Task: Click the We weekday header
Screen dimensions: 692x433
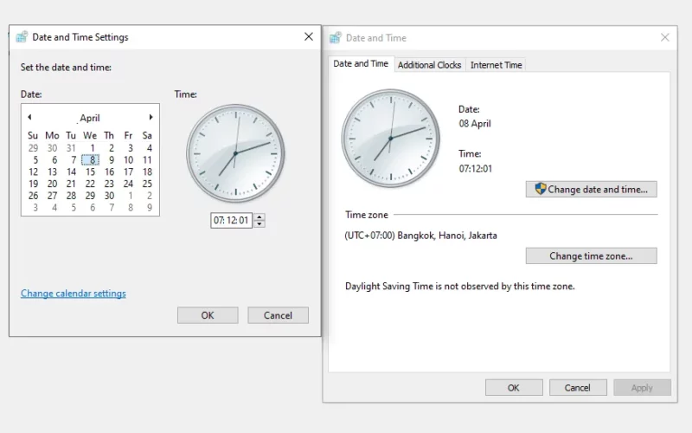Action: click(x=90, y=135)
